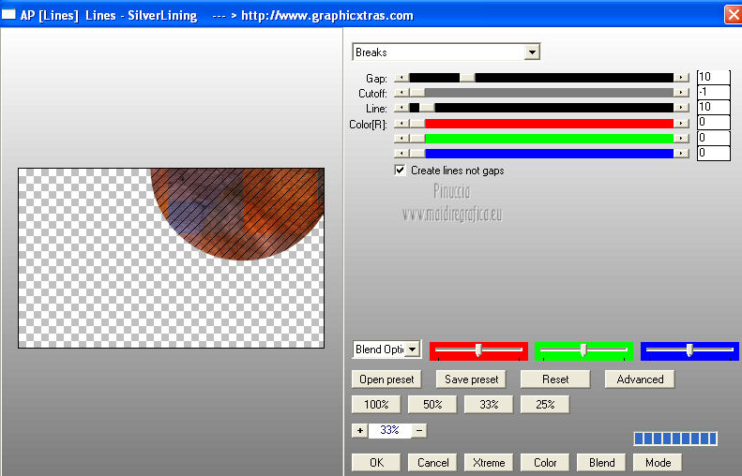Set preview zoom to 25%

coord(545,405)
